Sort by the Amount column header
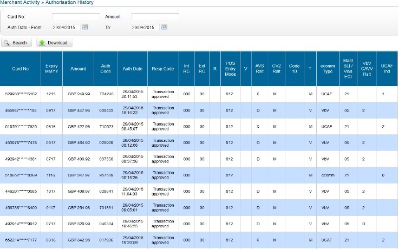The image size is (398, 249). tap(78, 69)
